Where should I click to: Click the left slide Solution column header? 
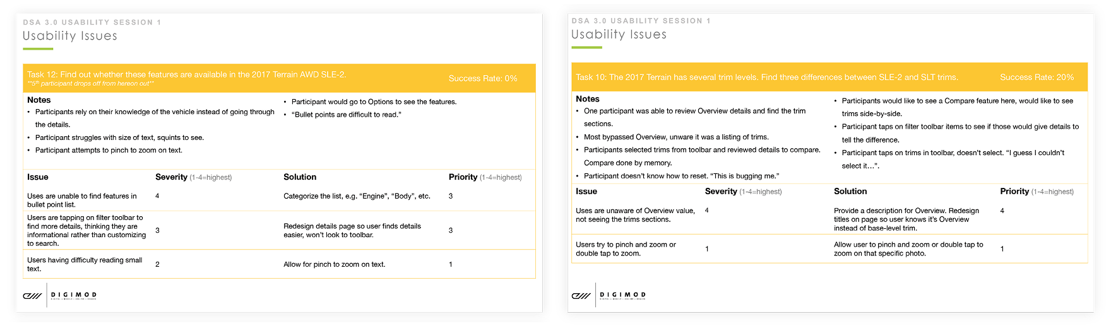[x=300, y=177]
